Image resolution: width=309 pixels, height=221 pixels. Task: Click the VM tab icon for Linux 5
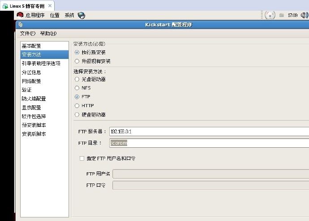[x=5, y=6]
